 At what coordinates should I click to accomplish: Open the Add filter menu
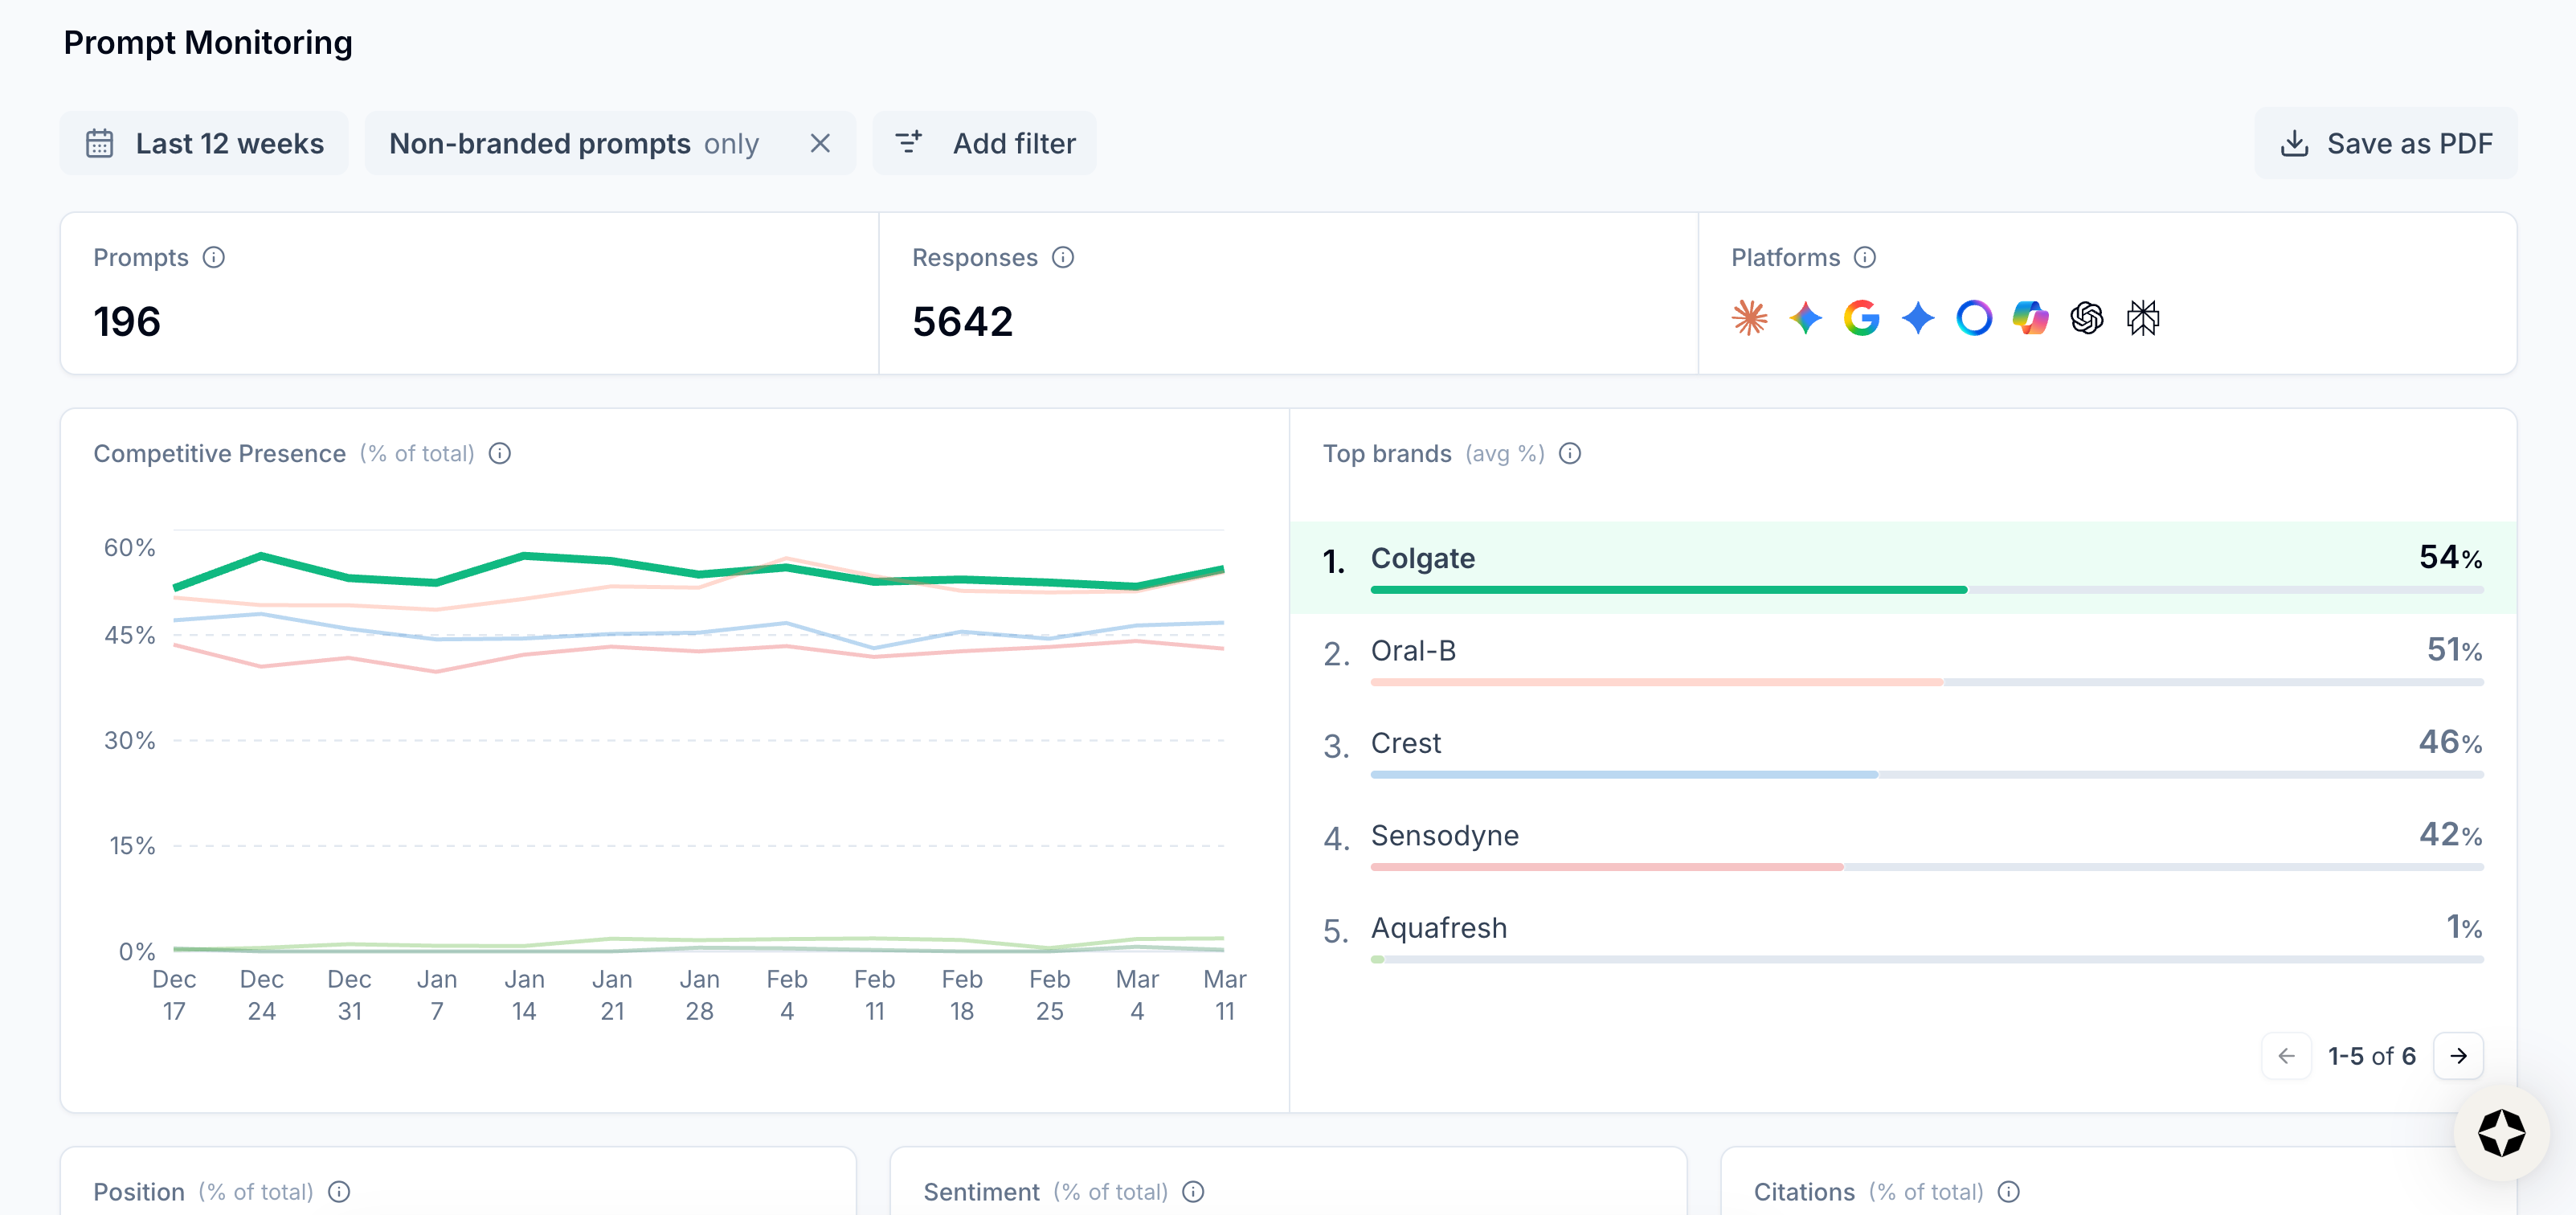984,143
